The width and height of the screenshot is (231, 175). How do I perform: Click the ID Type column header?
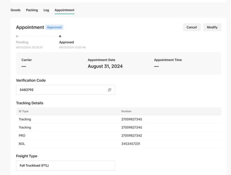(24, 111)
